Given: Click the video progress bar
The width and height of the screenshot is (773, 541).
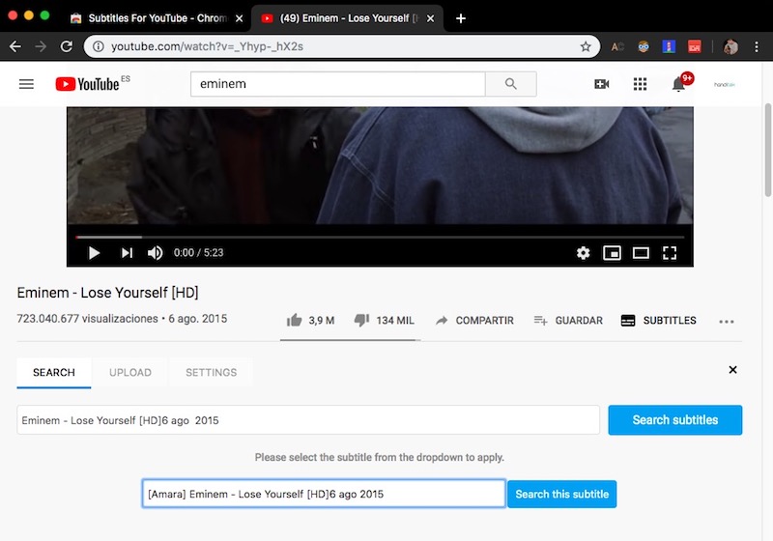Looking at the screenshot, I should 379,236.
